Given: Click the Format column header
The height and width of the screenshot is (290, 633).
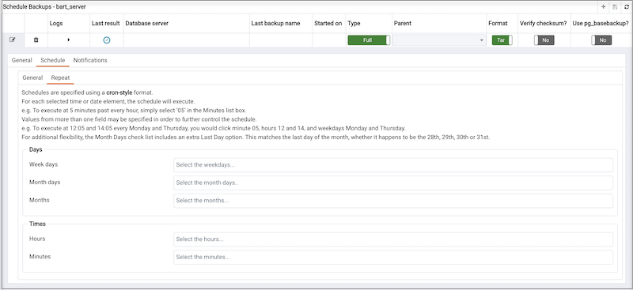Looking at the screenshot, I should click(x=498, y=24).
